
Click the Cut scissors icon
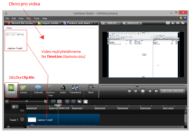67,102
